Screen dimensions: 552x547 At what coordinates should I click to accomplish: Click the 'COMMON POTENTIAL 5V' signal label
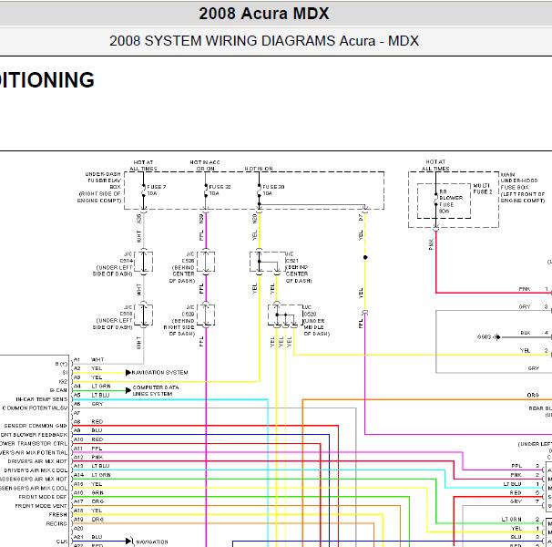click(x=35, y=408)
